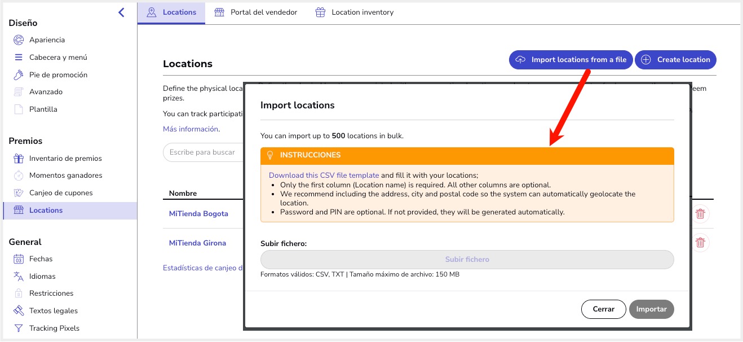Open Estadísticas de canjeo link
The width and height of the screenshot is (743, 342).
click(x=203, y=268)
